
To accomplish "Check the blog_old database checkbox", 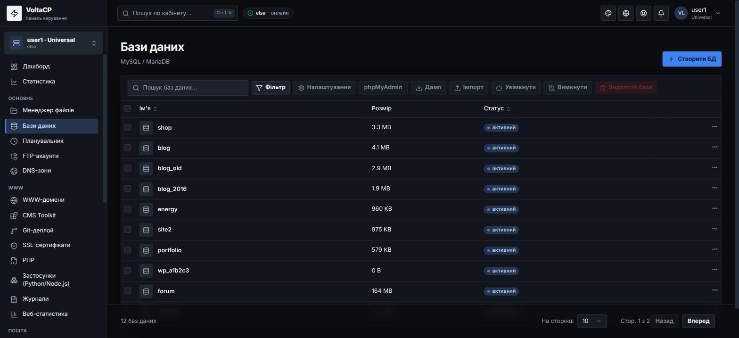I will point(128,168).
